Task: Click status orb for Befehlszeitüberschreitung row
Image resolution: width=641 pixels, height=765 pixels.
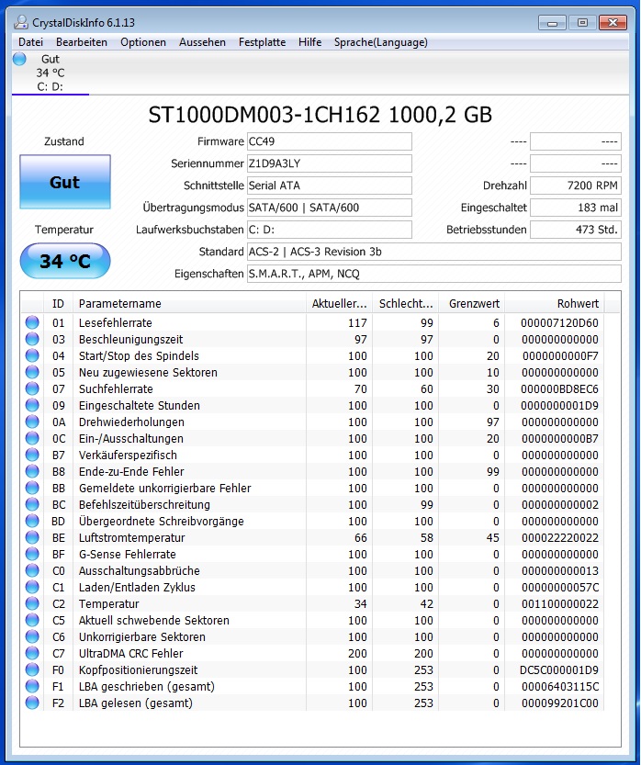Action: click(32, 504)
